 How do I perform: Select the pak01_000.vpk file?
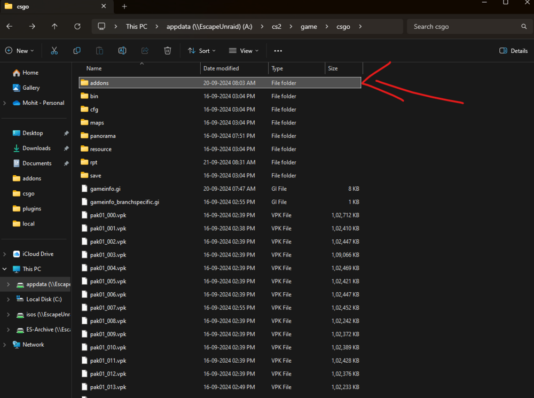click(220, 215)
